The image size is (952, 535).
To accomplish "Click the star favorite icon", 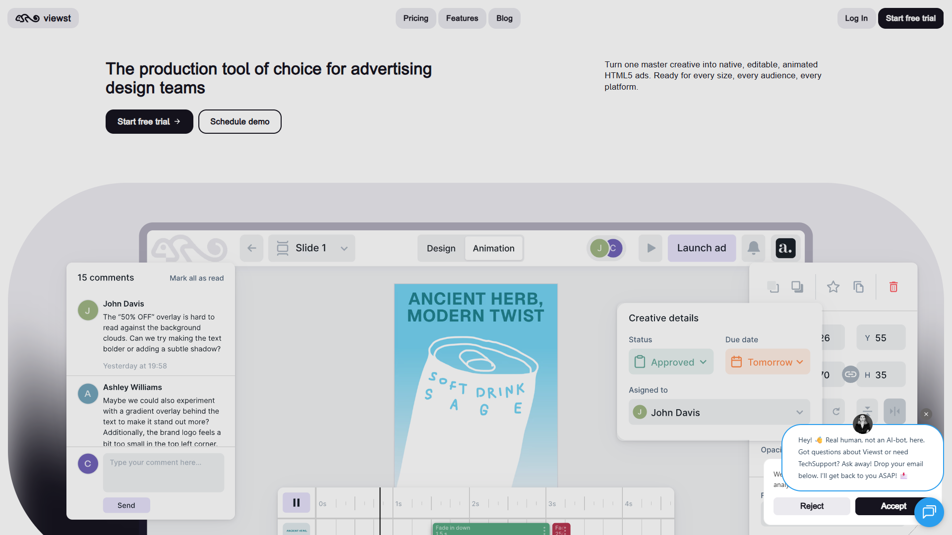I will [x=833, y=287].
